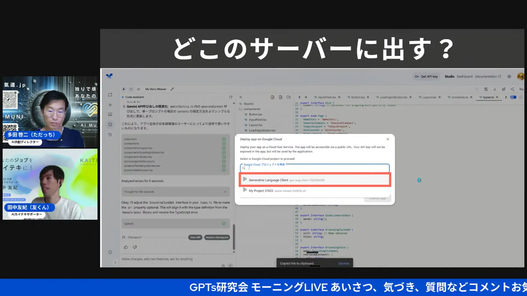Click the Get API key button

[x=426, y=76]
